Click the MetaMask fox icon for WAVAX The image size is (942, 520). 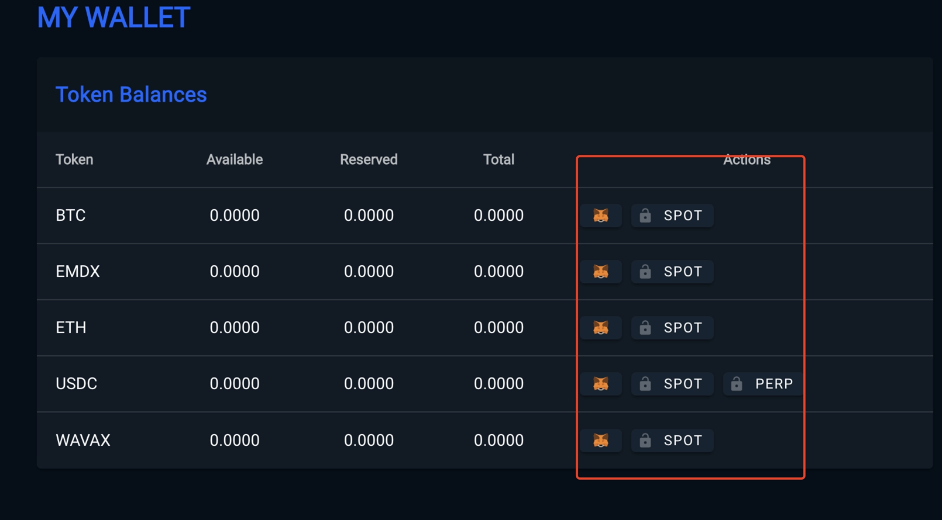[601, 440]
